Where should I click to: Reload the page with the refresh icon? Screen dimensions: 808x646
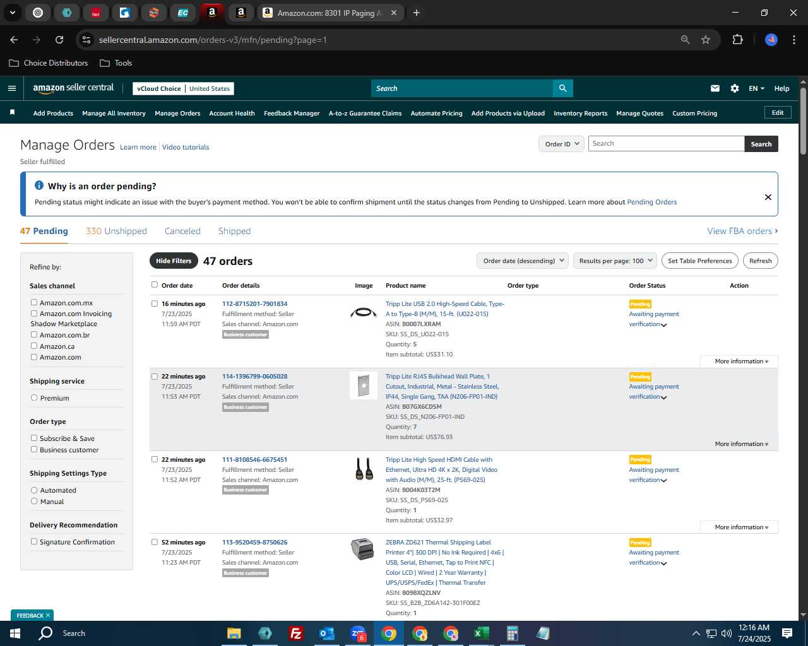click(59, 40)
